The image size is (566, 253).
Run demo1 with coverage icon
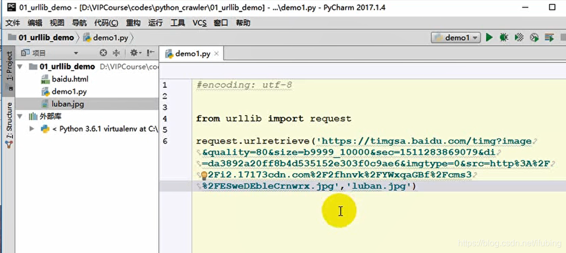[519, 37]
